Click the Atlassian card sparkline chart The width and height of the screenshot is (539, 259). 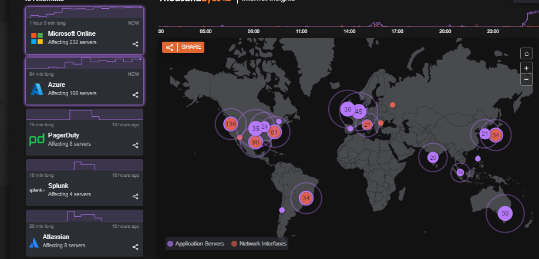[x=85, y=216]
